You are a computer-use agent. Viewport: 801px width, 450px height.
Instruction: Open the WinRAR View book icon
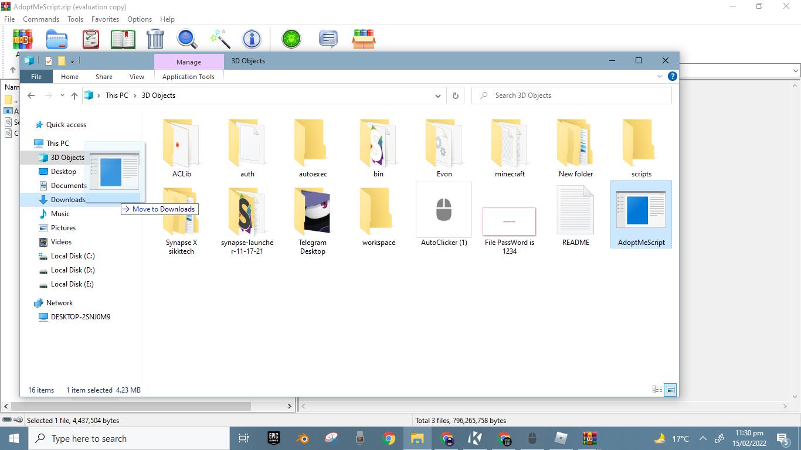coord(123,39)
